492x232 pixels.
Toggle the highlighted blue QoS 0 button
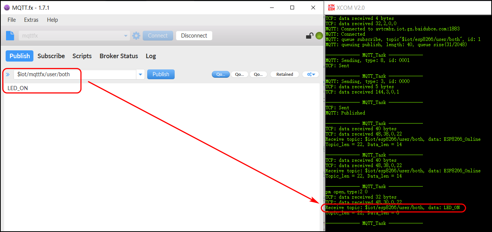(x=220, y=74)
